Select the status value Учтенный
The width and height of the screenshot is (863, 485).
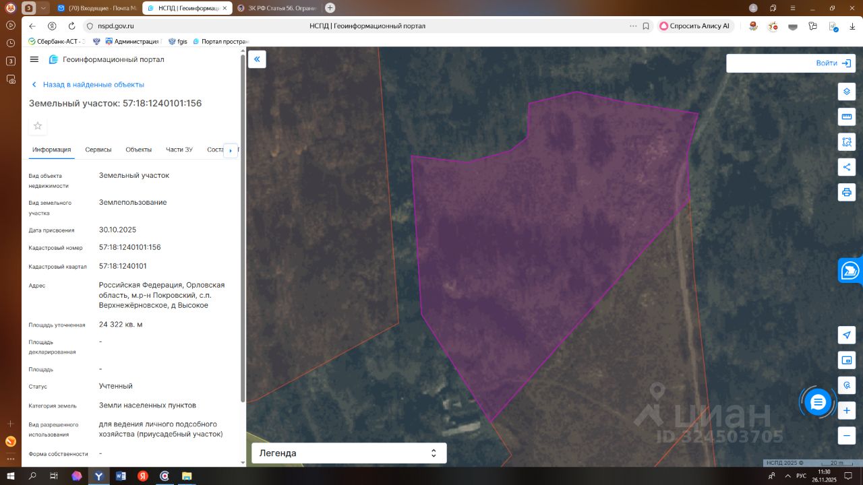pos(116,386)
